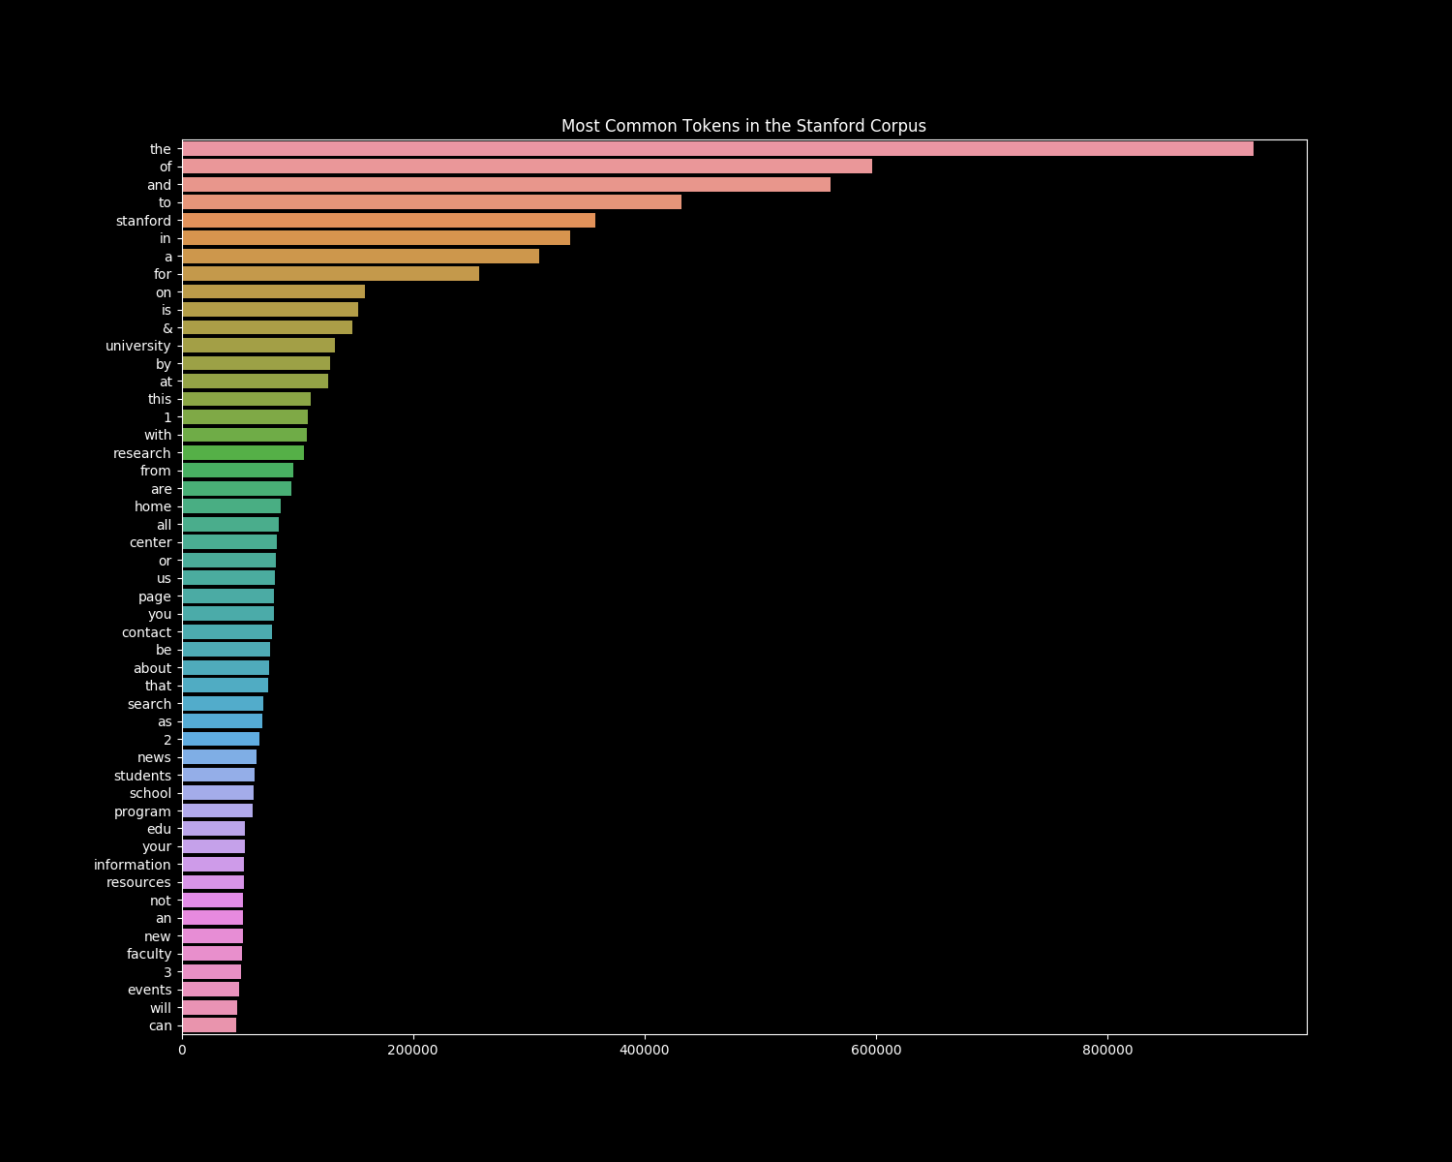Select the 'faculty' bar
This screenshot has height=1162, width=1452.
coord(212,954)
